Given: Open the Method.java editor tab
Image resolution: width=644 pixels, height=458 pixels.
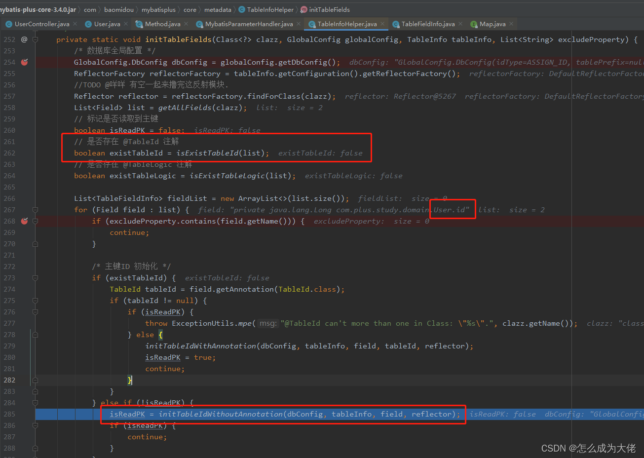Looking at the screenshot, I should (163, 24).
